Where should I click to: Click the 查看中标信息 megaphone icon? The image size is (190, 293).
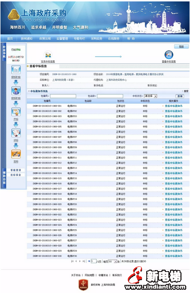click(x=169, y=55)
